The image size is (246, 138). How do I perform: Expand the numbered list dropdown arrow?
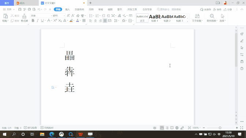pos(100,16)
